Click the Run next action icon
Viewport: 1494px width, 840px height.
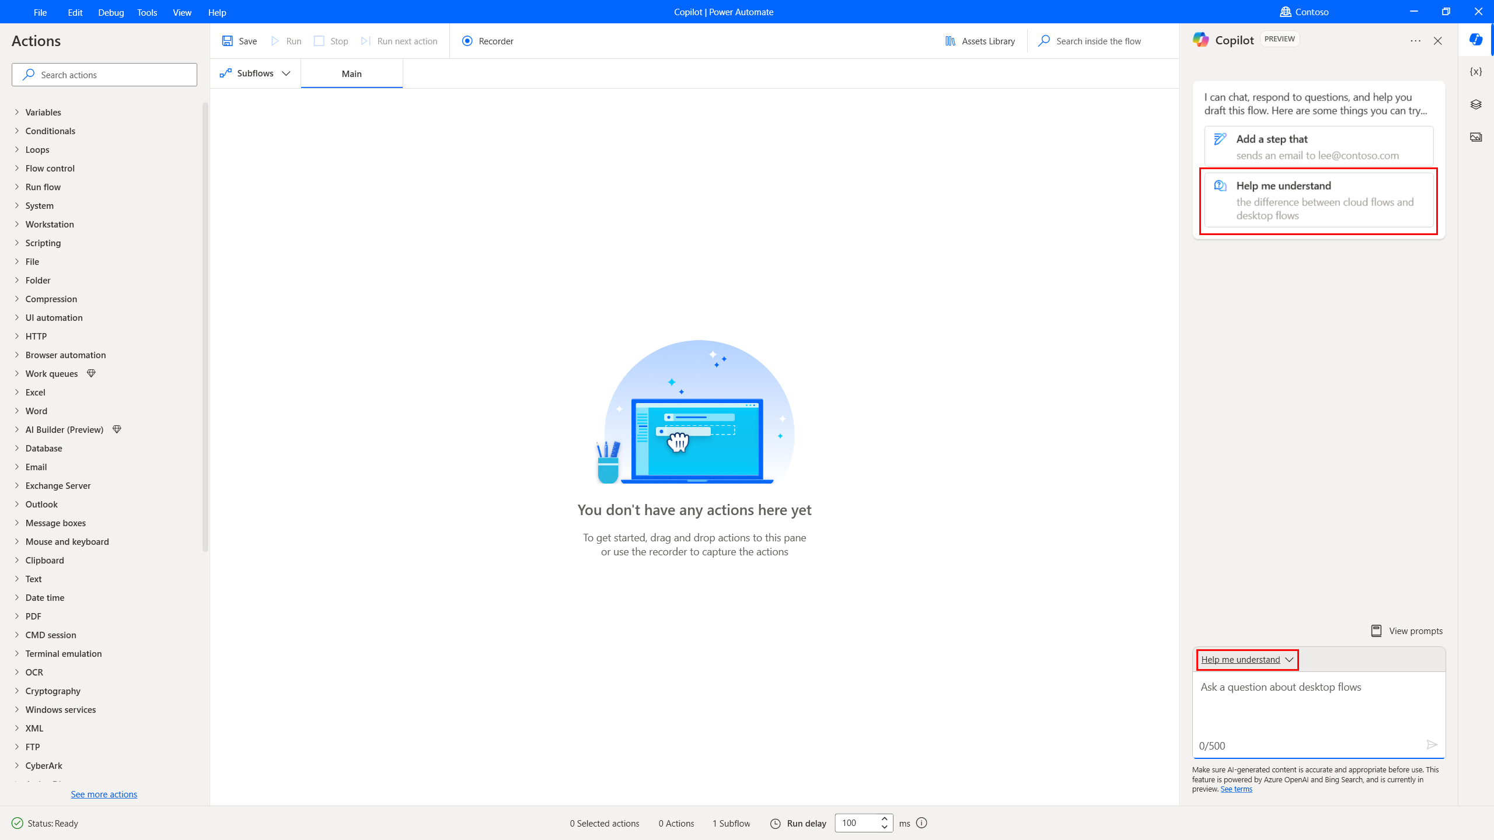(365, 41)
